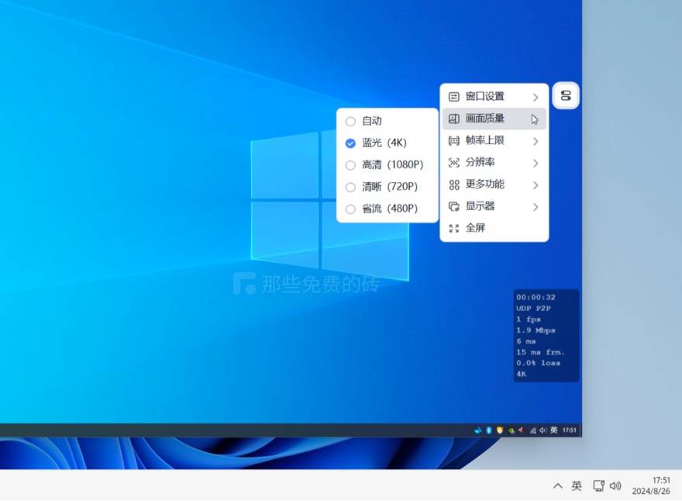Screen dimensions: 682x501
Task: Click the 画面质量 picture icon
Action: point(453,119)
